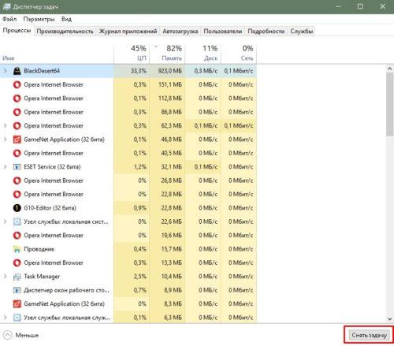394x346 pixels.
Task: Open the Службы tab
Action: (x=302, y=32)
